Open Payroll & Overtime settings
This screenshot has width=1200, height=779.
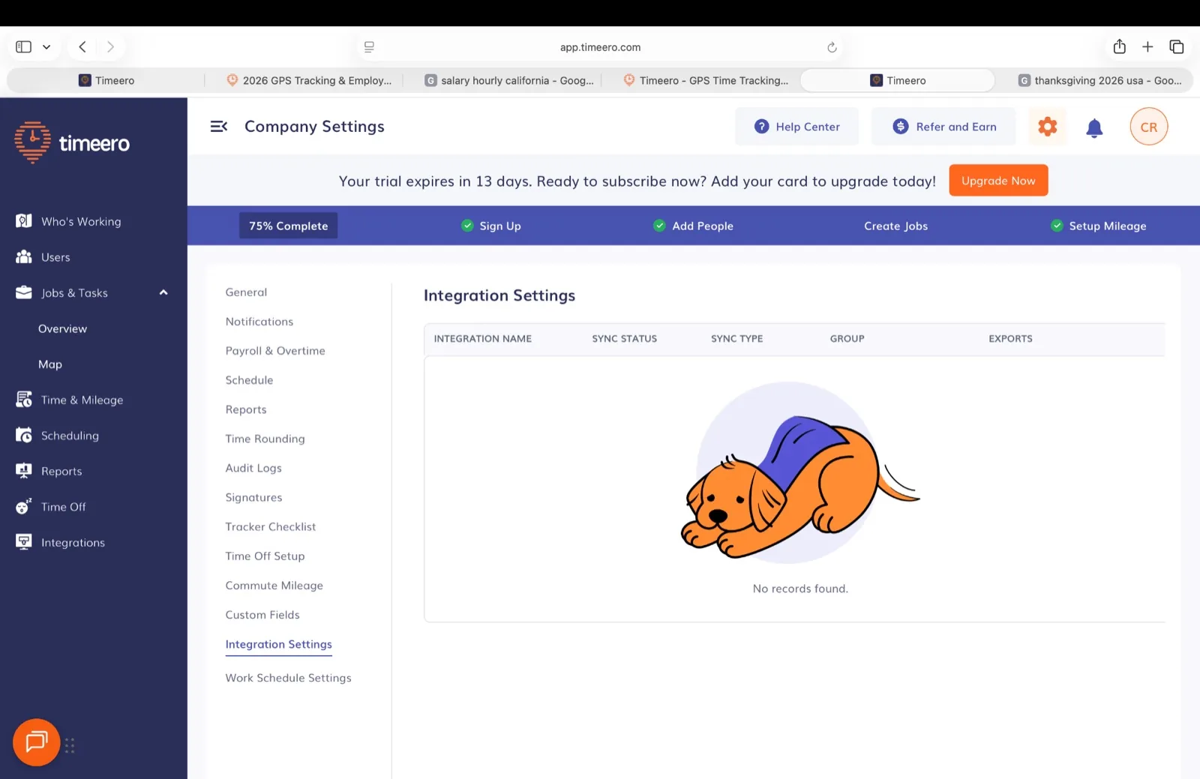point(275,351)
